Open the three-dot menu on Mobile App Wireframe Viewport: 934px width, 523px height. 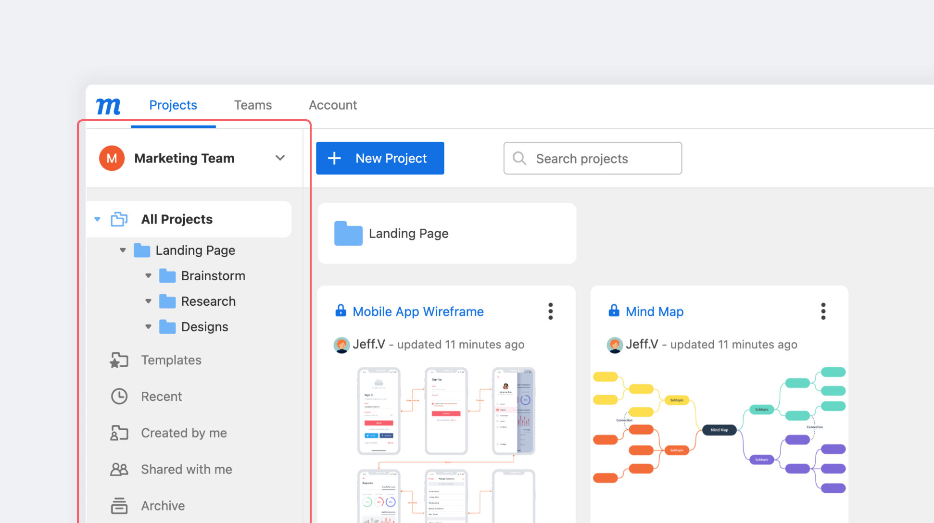pyautogui.click(x=550, y=311)
